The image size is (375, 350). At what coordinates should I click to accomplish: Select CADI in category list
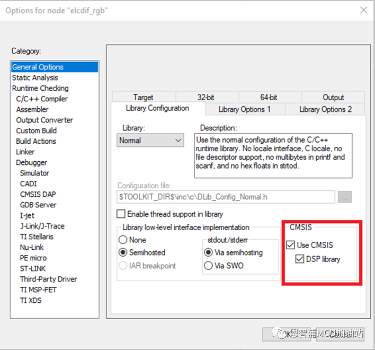28,183
